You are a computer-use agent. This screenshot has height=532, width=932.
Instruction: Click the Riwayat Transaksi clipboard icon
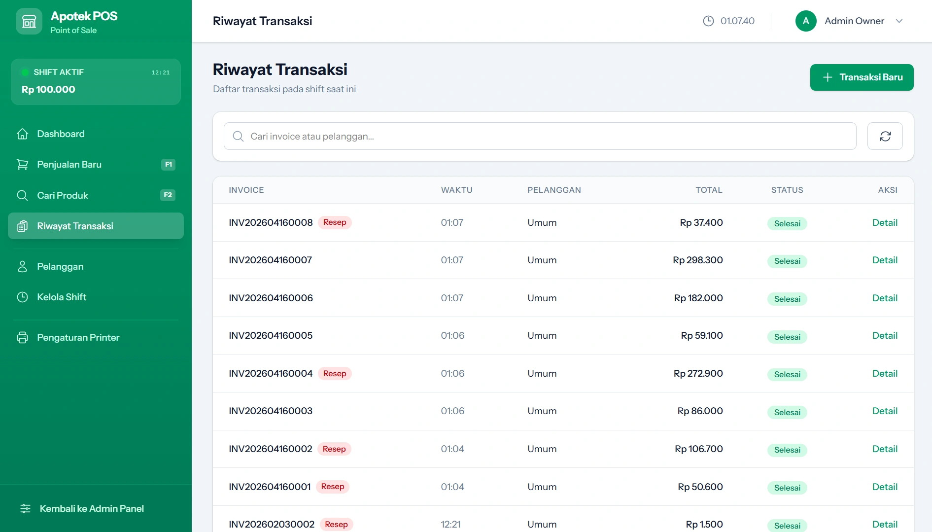point(22,226)
